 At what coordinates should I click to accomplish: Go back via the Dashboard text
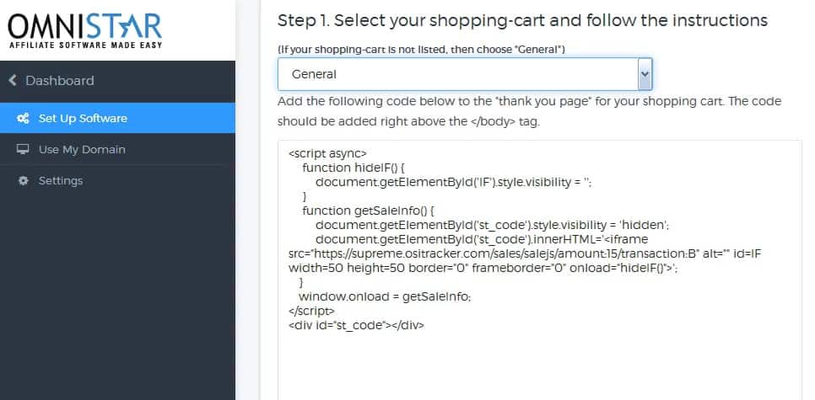(x=60, y=81)
